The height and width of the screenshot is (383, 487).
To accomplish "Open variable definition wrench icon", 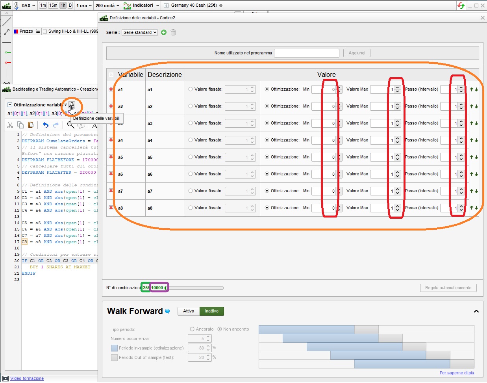I will tap(72, 105).
